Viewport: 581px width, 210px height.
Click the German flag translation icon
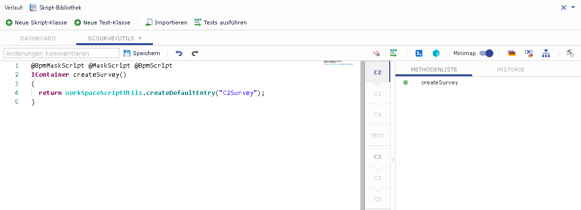click(x=511, y=53)
